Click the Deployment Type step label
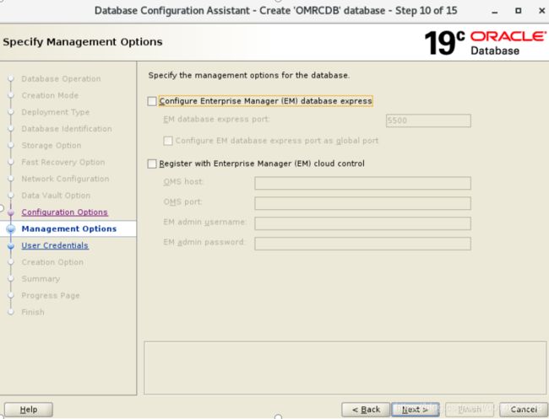This screenshot has height=419, width=549. 55,112
